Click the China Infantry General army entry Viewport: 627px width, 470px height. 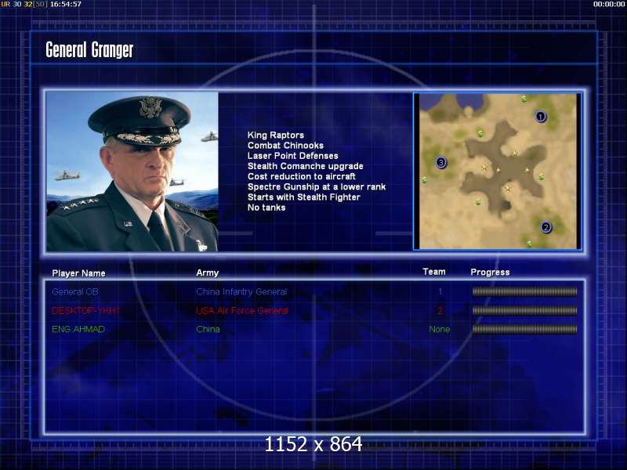[241, 291]
